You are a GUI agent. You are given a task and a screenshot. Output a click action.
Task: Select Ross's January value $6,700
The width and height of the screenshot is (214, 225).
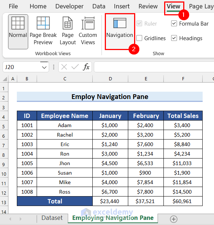point(110,191)
